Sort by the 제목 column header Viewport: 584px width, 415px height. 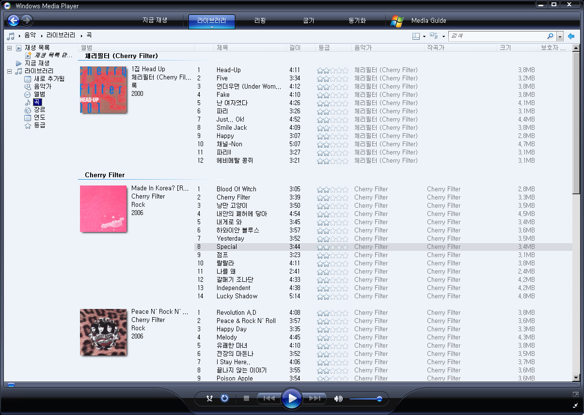251,48
